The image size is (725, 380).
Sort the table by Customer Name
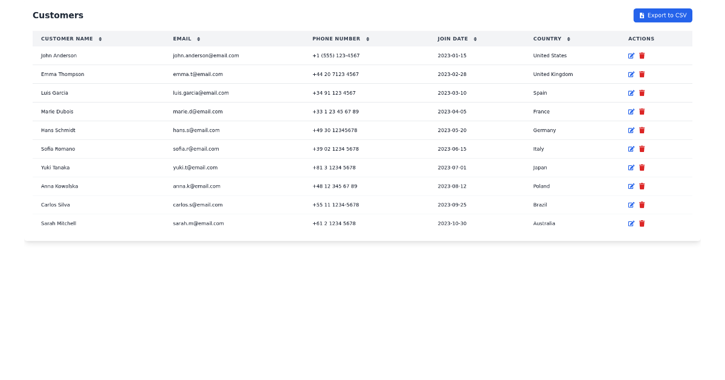point(100,39)
